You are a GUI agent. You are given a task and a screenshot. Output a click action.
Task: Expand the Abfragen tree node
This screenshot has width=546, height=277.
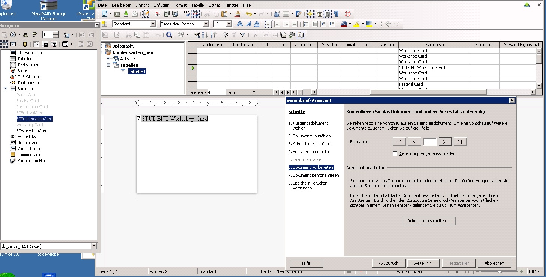108,59
